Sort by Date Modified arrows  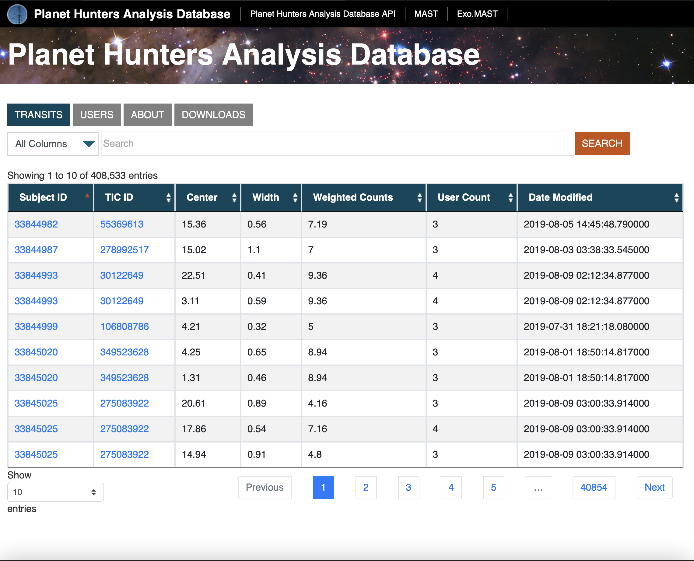[677, 197]
